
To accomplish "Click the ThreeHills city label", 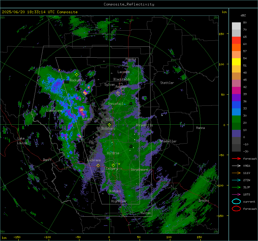I will (144, 125).
